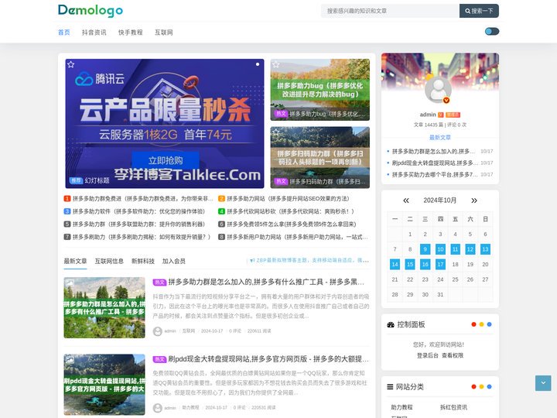Open the 查看权限 link
The image size is (557, 418).
click(453, 355)
